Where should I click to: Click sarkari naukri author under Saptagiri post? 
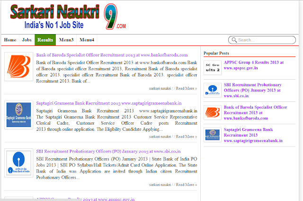click(x=160, y=137)
